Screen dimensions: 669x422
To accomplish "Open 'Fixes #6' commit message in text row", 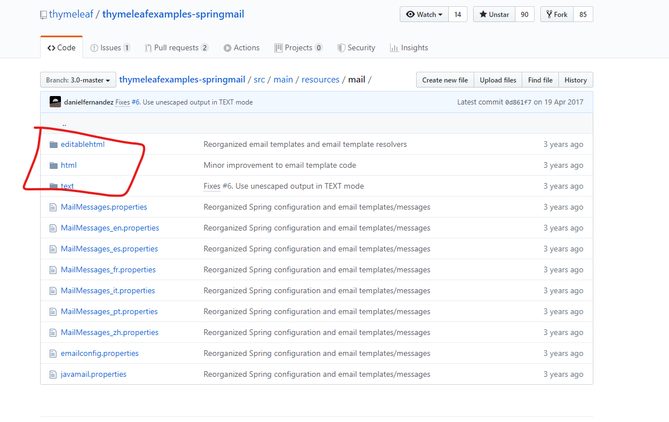I will 284,186.
